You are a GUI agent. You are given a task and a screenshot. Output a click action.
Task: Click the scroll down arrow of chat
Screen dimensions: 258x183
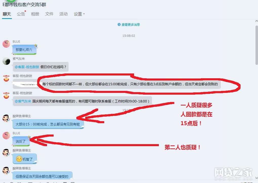pyautogui.click(x=256, y=178)
